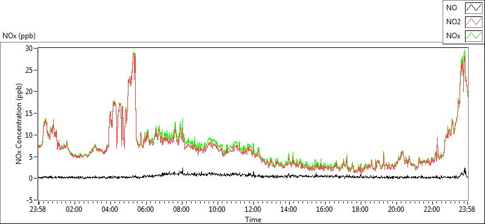Click the 30 value on Y axis
485x224 pixels.
(x=30, y=49)
